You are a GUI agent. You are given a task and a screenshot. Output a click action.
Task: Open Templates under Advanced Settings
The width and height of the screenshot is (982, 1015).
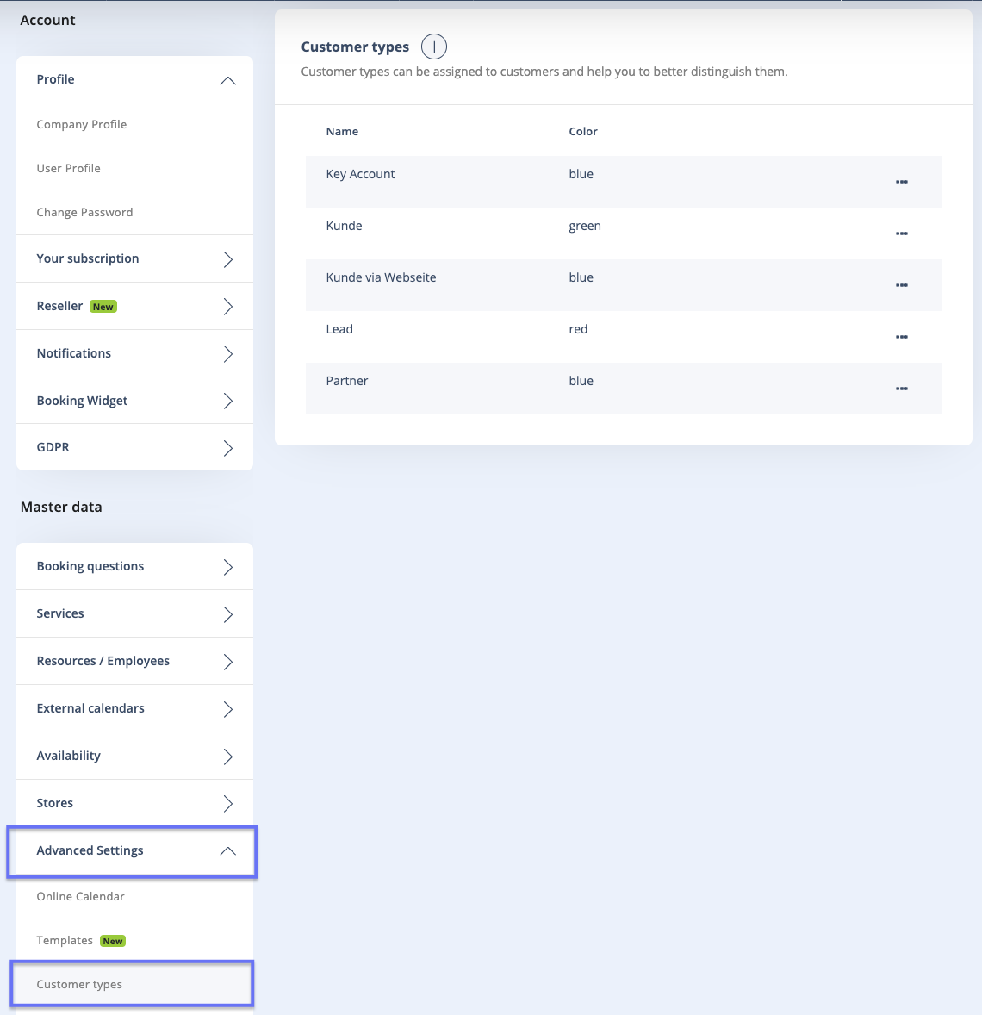[65, 940]
